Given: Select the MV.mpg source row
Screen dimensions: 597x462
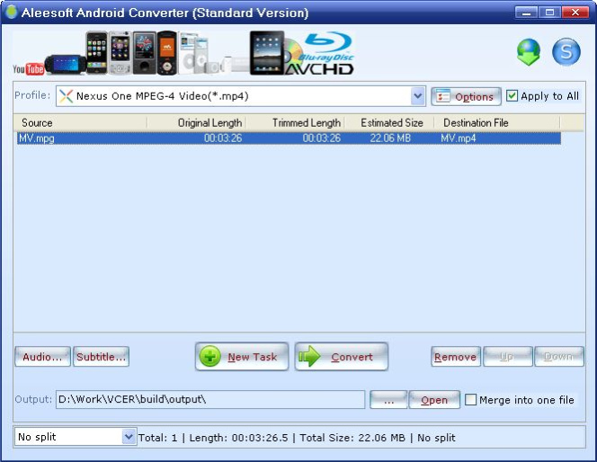Looking at the screenshot, I should 289,138.
